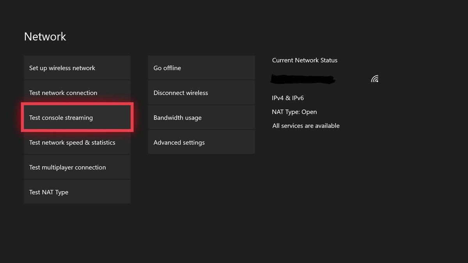Run Test NAT Type check

(77, 192)
